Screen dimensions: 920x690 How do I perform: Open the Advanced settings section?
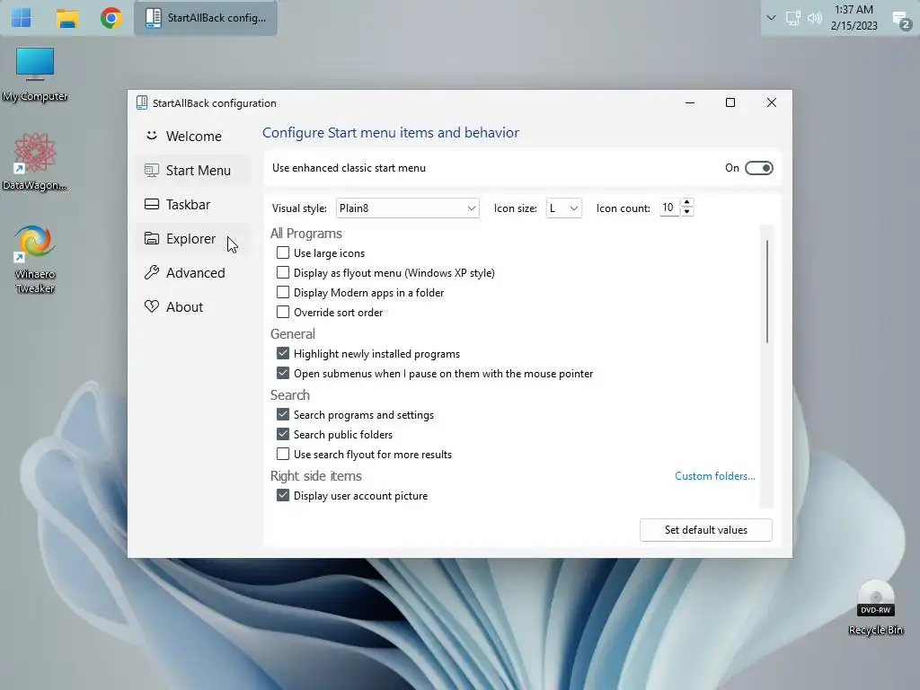pyautogui.click(x=194, y=273)
